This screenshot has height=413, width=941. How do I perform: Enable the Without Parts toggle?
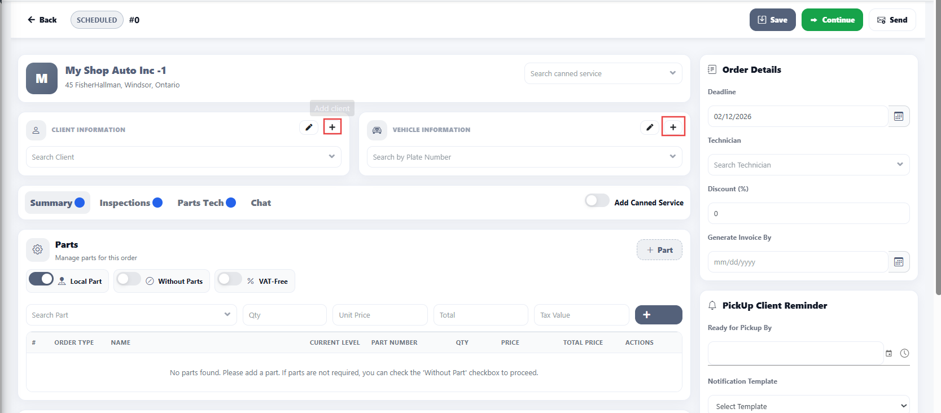(129, 279)
